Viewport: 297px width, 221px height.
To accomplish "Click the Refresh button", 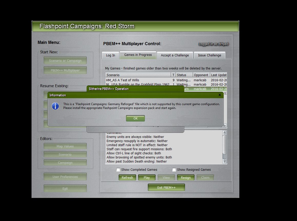I will point(127,178).
